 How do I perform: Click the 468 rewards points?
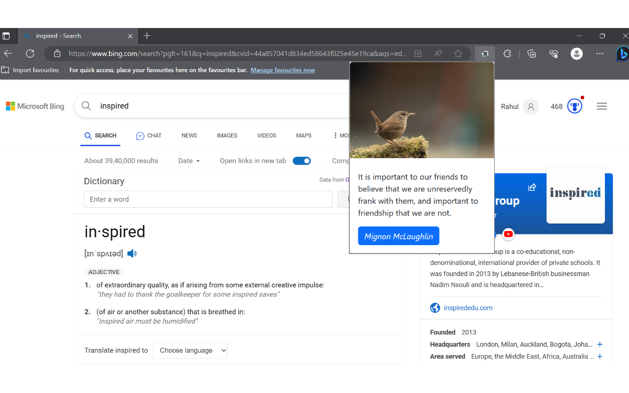point(556,107)
